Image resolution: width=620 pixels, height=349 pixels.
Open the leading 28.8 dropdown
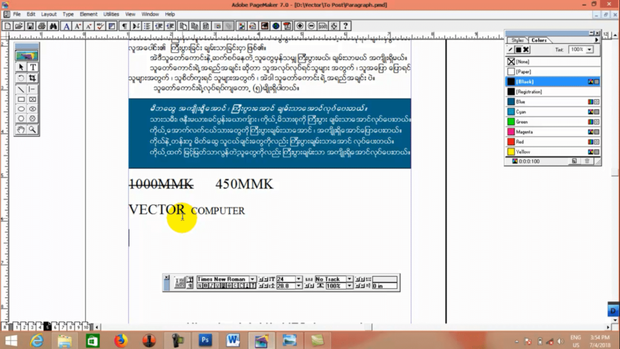click(x=298, y=286)
